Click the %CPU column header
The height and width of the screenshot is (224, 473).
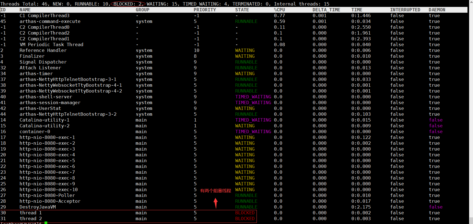tap(279, 10)
